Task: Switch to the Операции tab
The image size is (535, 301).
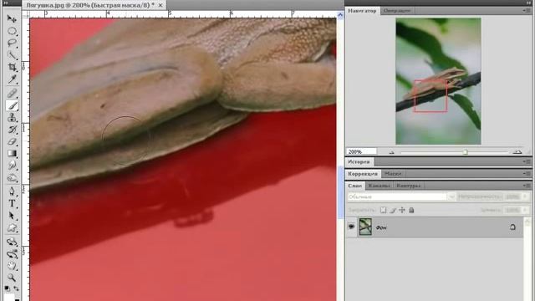Action: pyautogui.click(x=397, y=11)
